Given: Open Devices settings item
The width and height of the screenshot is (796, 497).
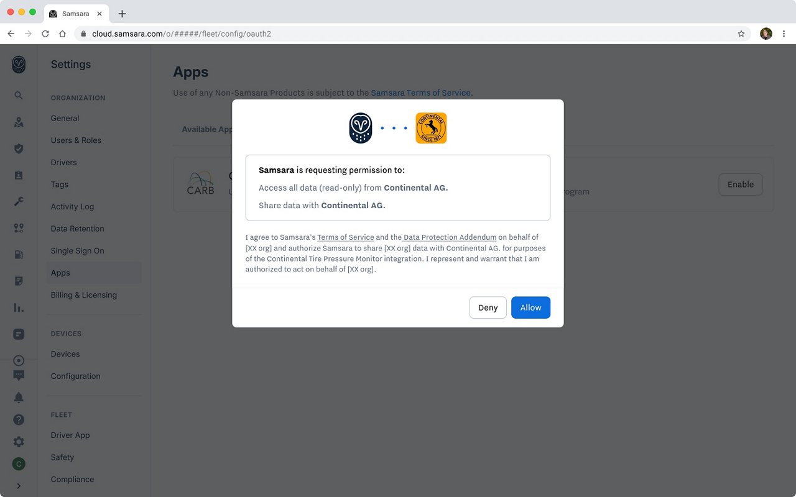Looking at the screenshot, I should click(65, 354).
